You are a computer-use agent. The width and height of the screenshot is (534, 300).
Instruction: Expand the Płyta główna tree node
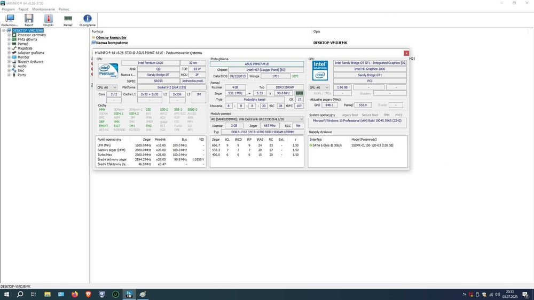coord(9,39)
